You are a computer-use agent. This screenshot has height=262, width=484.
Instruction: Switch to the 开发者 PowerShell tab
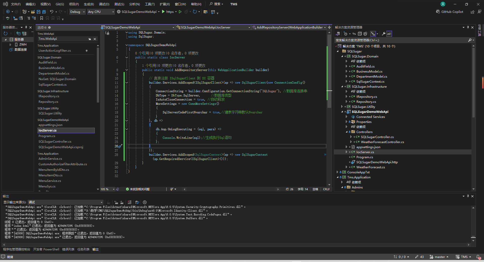pos(46,249)
